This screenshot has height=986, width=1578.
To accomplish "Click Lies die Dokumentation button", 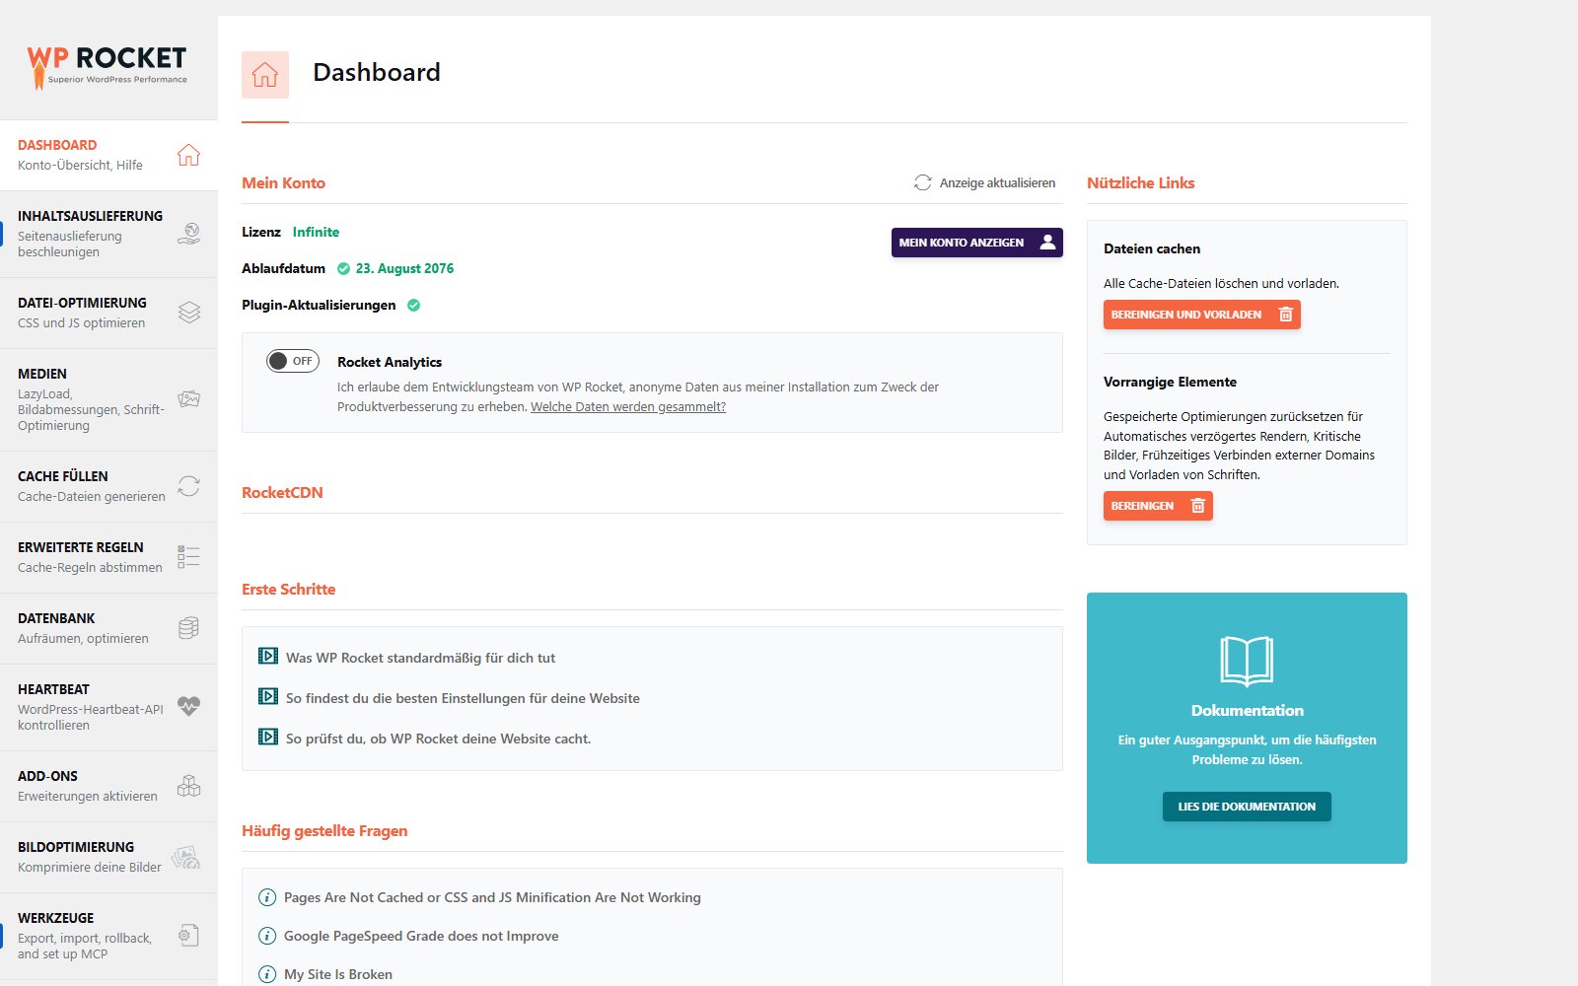I will coord(1247,807).
